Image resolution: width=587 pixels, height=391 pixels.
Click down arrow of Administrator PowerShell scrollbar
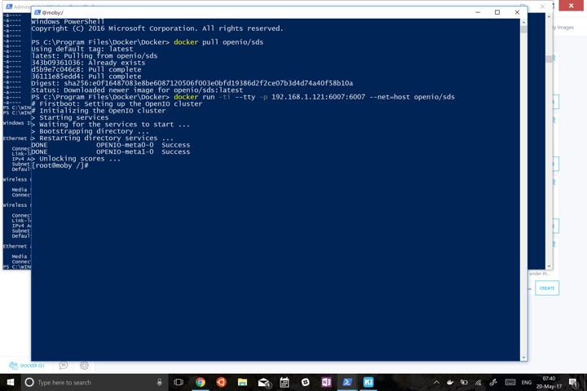point(549,266)
